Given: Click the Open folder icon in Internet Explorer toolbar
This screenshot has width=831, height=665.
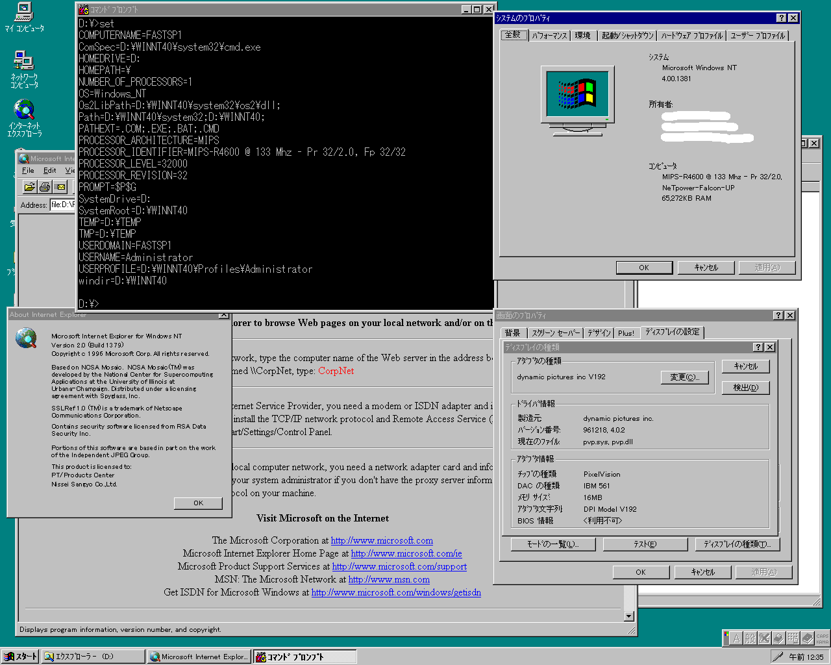Looking at the screenshot, I should 30,187.
